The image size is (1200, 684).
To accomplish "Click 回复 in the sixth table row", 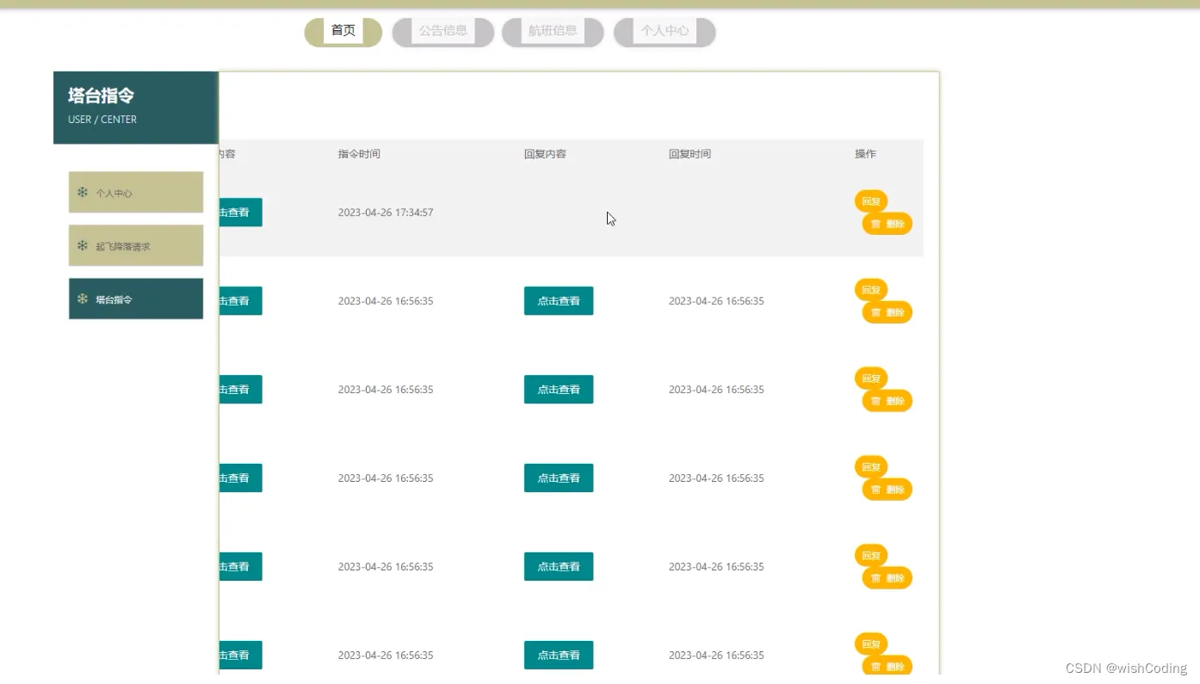I will (871, 644).
